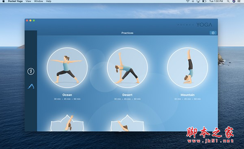Open the AirPlay display menu
Image resolution: width=244 pixels, height=149 pixels.
(198, 1)
